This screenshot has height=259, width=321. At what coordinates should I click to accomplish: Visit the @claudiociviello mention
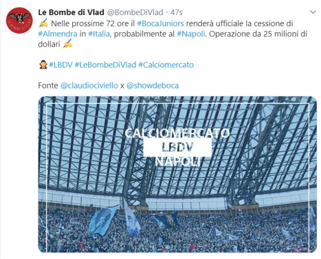pyautogui.click(x=89, y=86)
